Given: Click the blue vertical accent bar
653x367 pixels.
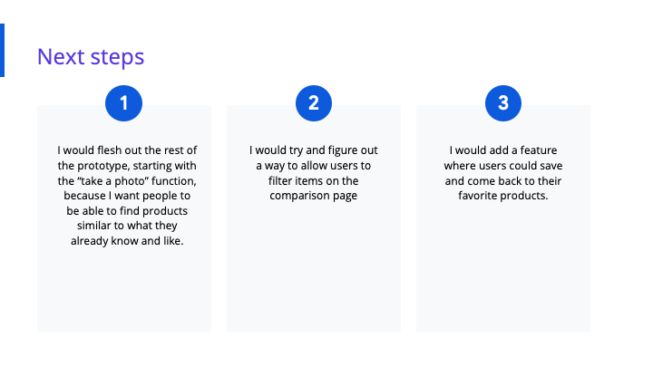Looking at the screenshot, I should pyautogui.click(x=2, y=51).
